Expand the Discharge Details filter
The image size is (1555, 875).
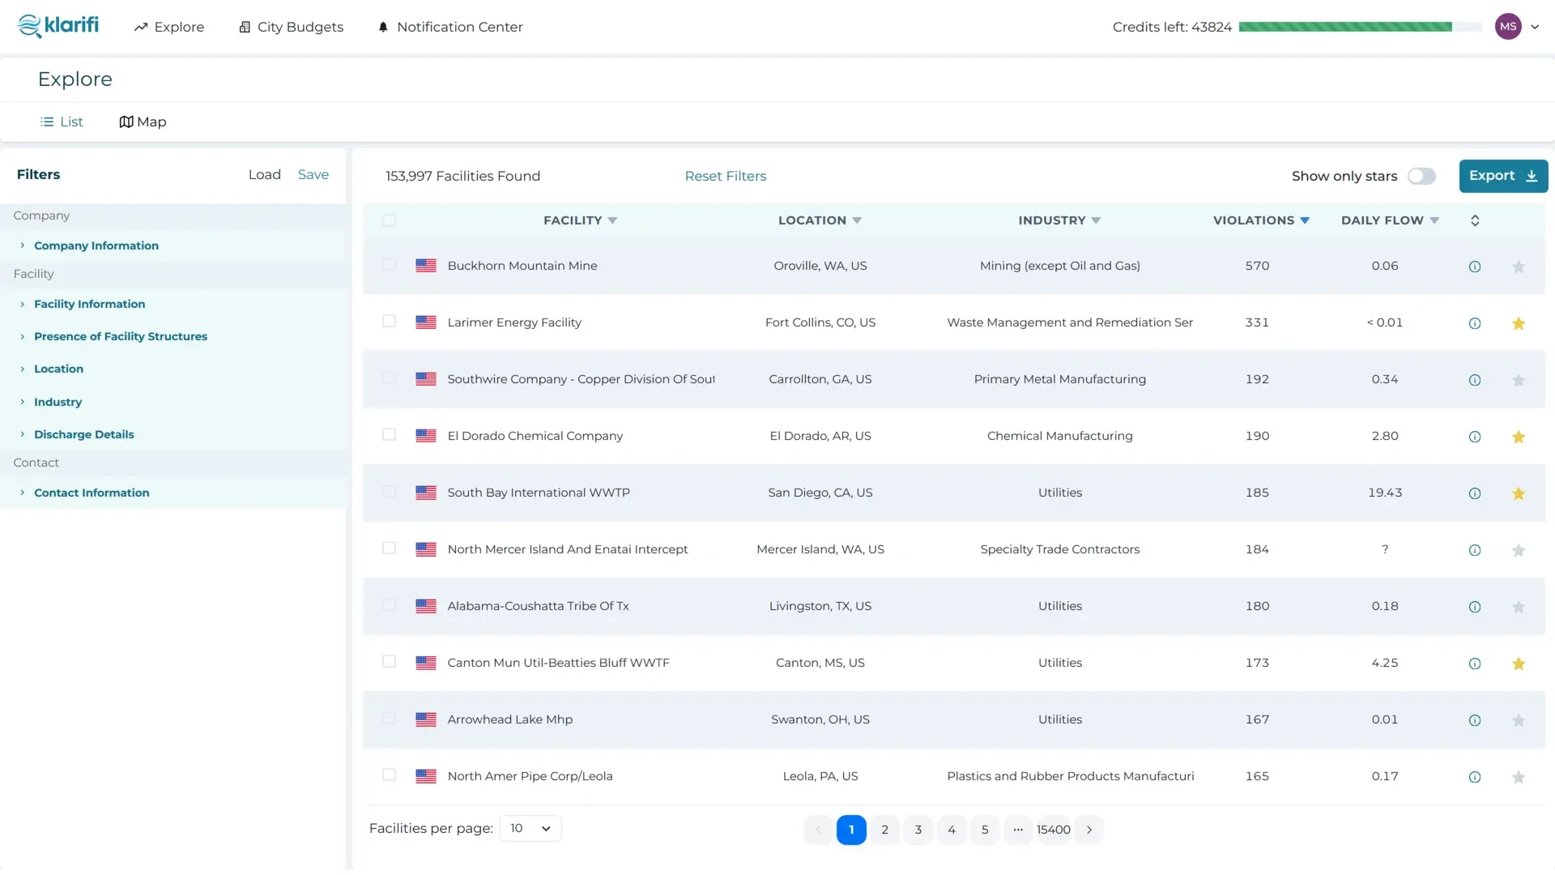83,434
